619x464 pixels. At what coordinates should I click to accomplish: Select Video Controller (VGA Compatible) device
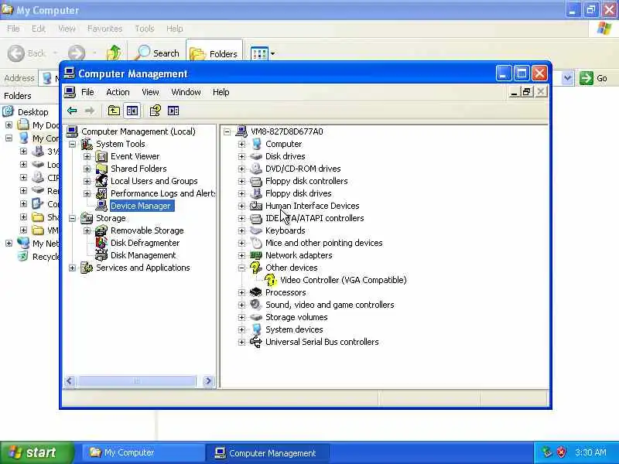[343, 280]
